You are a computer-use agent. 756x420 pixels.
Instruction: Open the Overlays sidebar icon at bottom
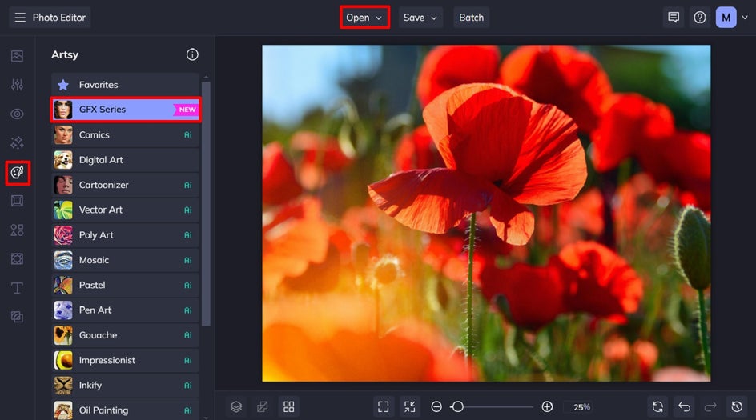click(x=18, y=317)
